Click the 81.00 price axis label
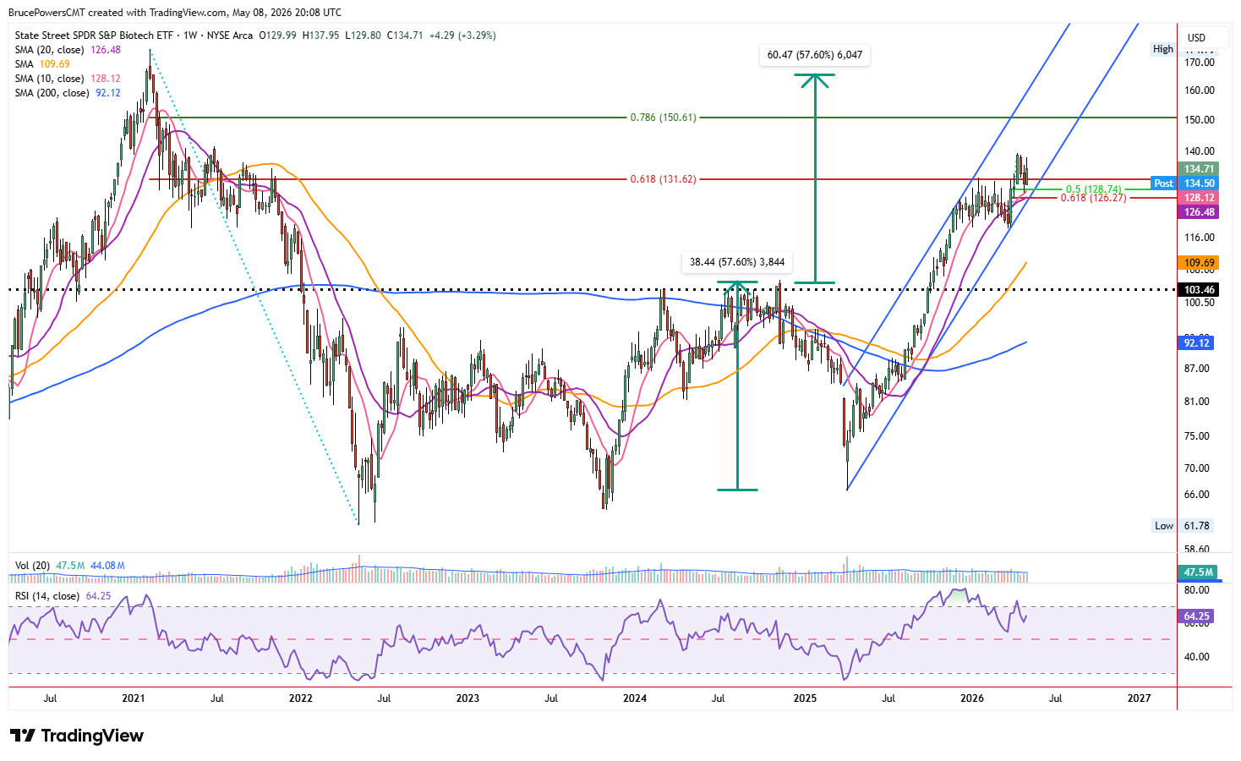Screen dimensions: 1241x761 pyautogui.click(x=1197, y=402)
